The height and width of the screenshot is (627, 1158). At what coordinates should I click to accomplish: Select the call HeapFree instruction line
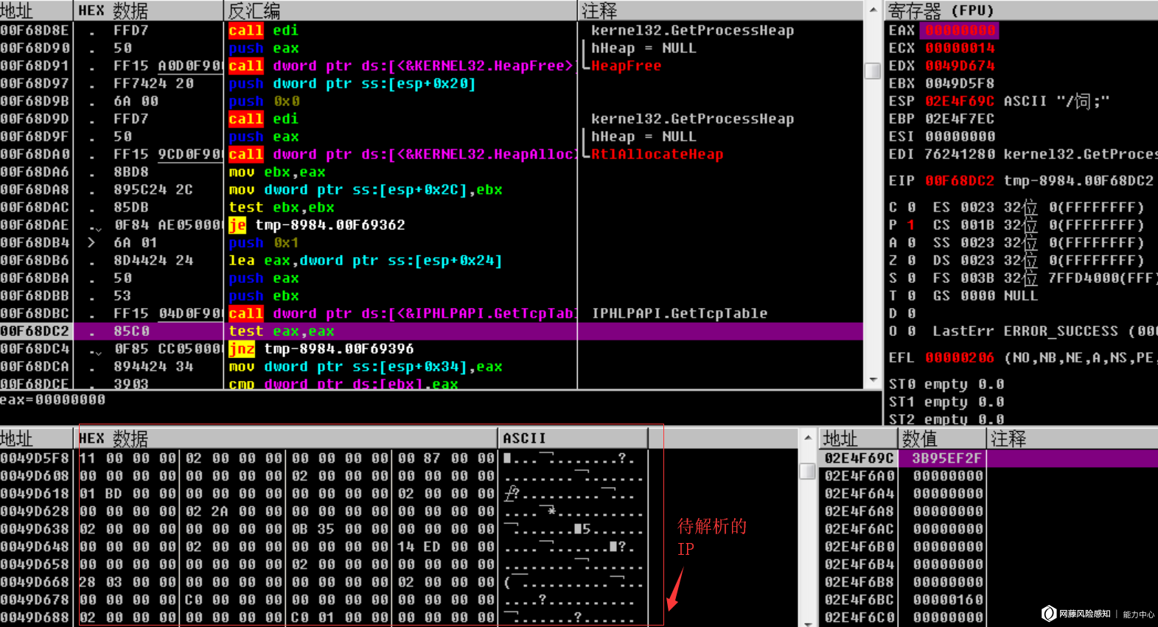[x=431, y=66]
